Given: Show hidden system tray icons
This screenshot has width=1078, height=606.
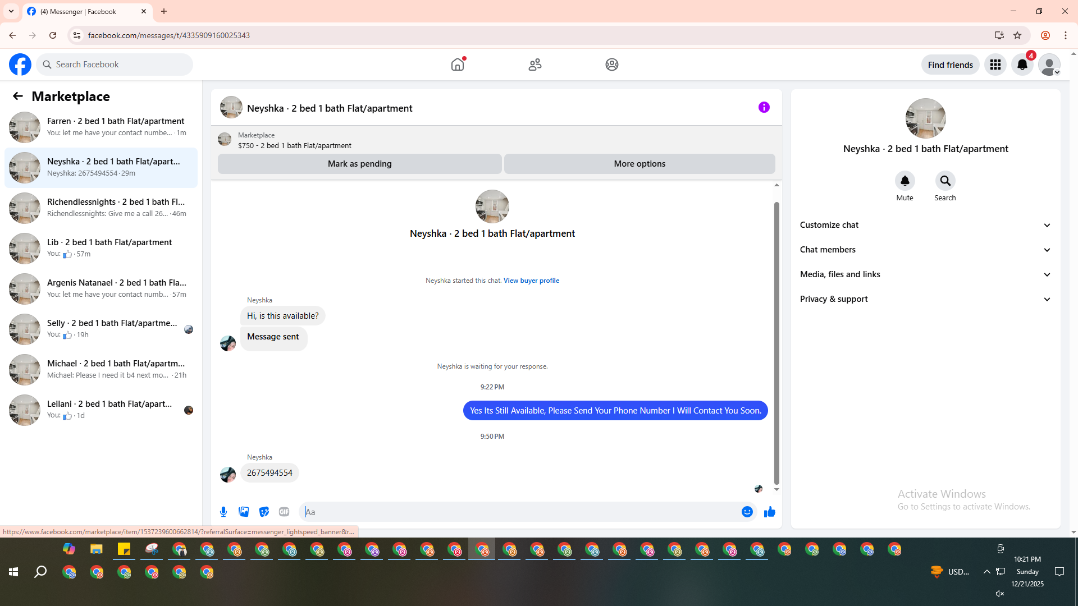Looking at the screenshot, I should [986, 572].
